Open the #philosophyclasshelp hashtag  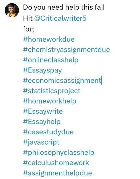coord(59,153)
